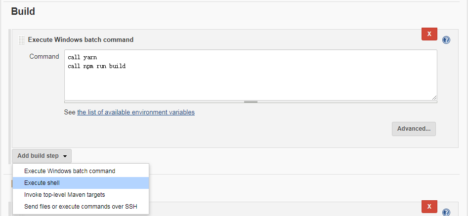Click the textarea corner resize grip
The height and width of the screenshot is (216, 468).
434,98
